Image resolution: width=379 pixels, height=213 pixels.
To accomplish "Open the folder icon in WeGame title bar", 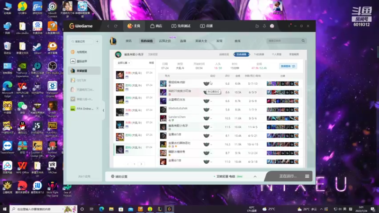I will 257,26.
